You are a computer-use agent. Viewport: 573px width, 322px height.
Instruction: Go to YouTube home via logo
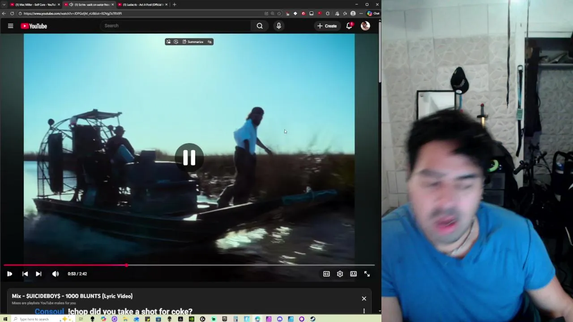(34, 26)
